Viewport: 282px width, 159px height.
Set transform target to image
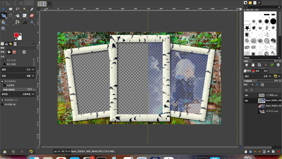click(x=24, y=52)
